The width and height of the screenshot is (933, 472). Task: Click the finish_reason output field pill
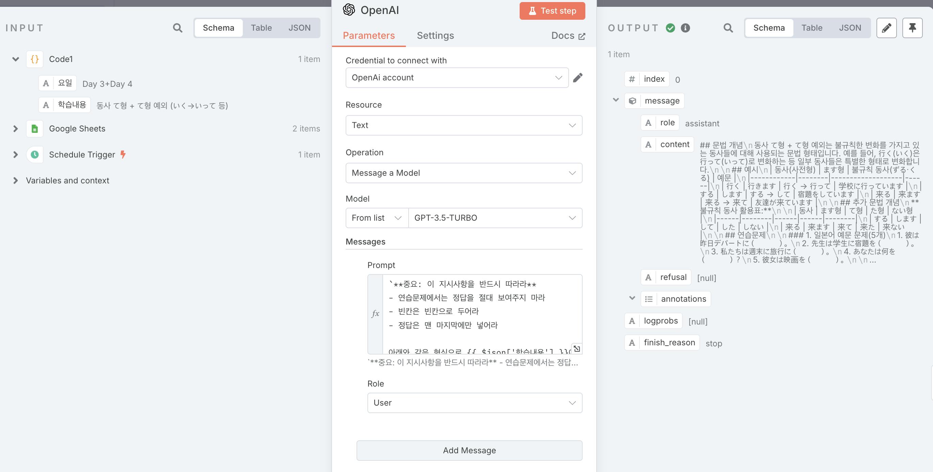tap(662, 343)
